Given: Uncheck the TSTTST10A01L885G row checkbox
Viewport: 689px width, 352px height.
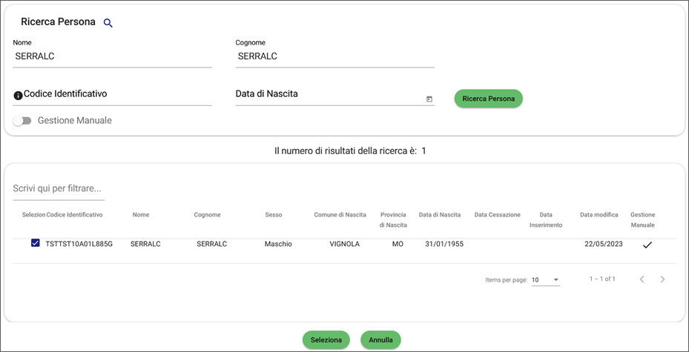Looking at the screenshot, I should (x=36, y=243).
